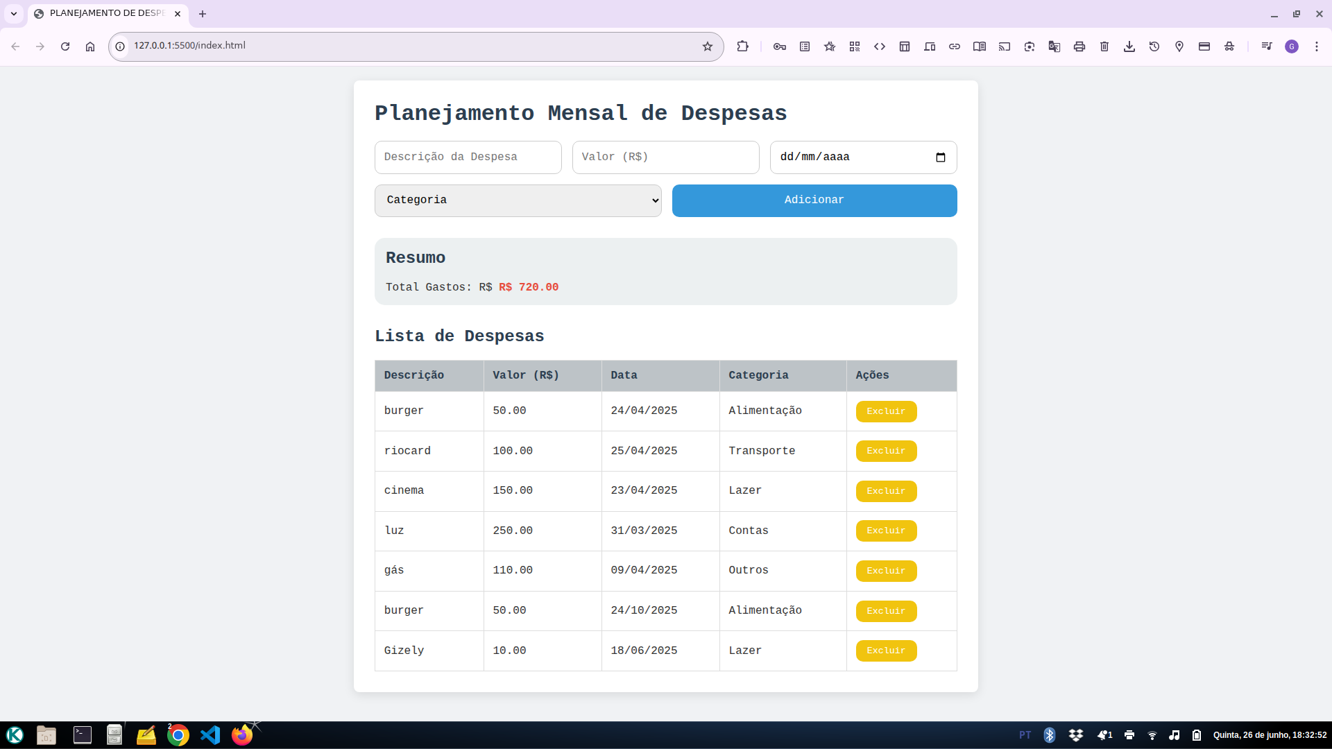
Task: Bookmark this page with star icon
Action: pyautogui.click(x=708, y=46)
